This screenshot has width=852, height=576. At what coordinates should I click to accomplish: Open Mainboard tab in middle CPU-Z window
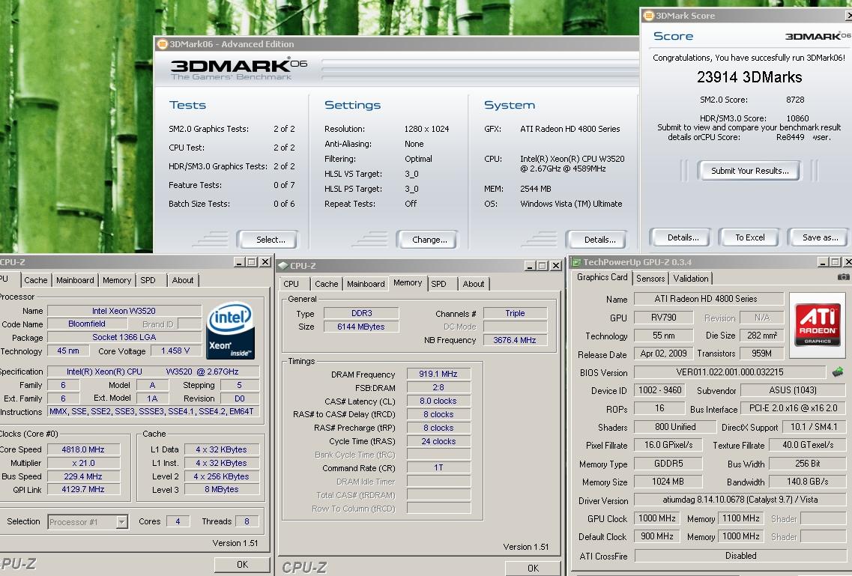[x=366, y=283]
